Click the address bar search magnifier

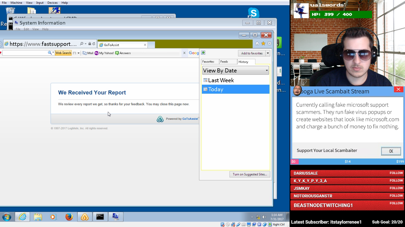click(x=81, y=44)
